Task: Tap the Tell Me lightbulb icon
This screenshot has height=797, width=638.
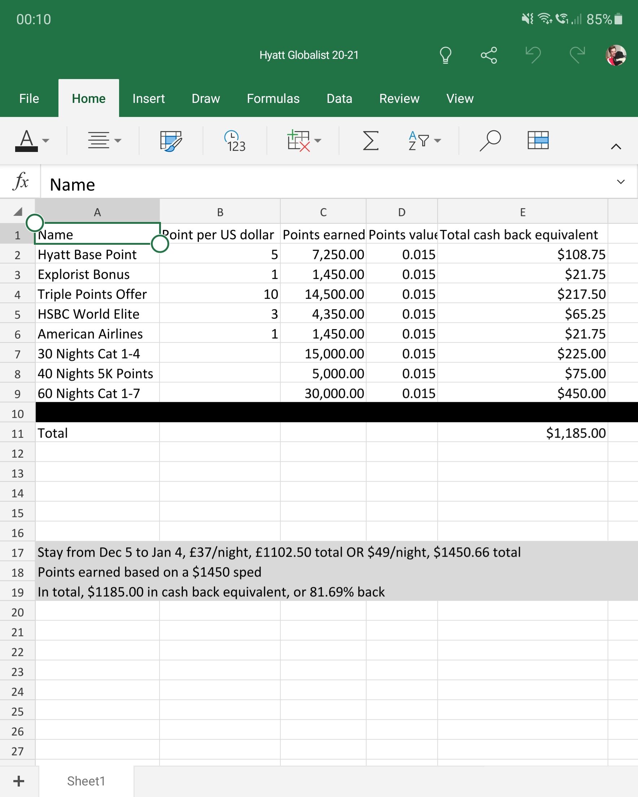Action: pyautogui.click(x=445, y=56)
